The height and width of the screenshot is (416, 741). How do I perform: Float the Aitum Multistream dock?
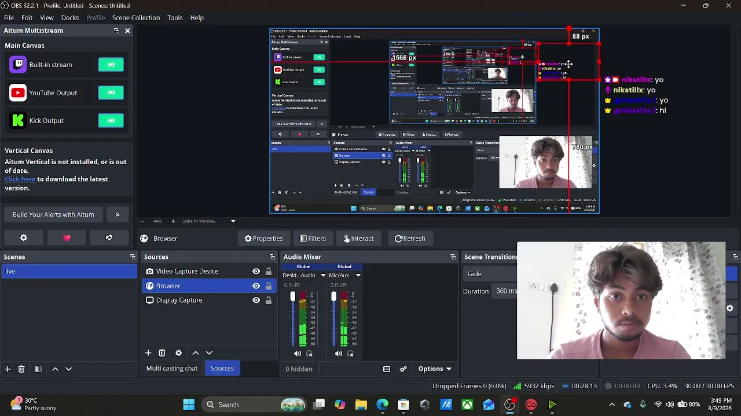click(116, 31)
